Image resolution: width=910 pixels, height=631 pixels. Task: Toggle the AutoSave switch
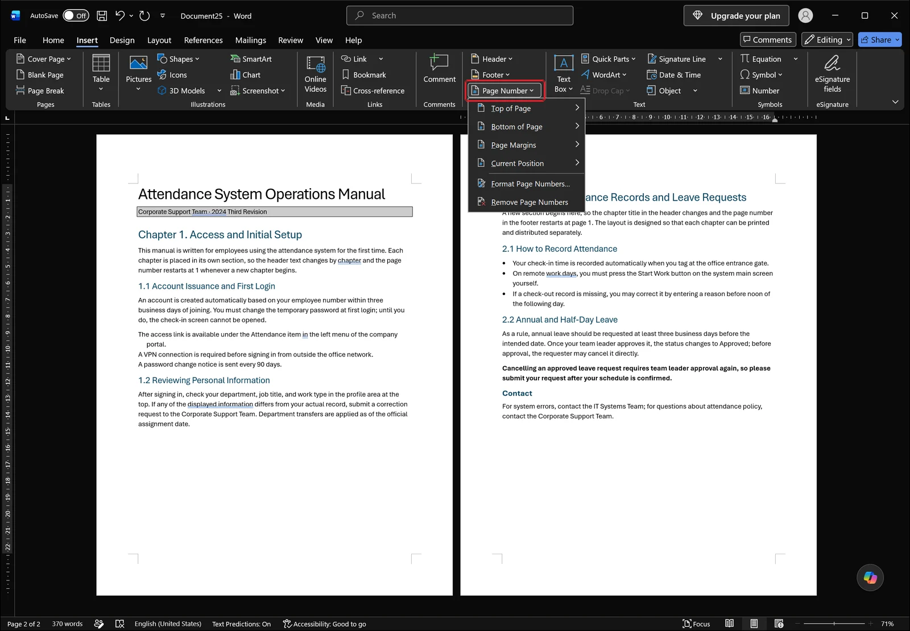(76, 16)
